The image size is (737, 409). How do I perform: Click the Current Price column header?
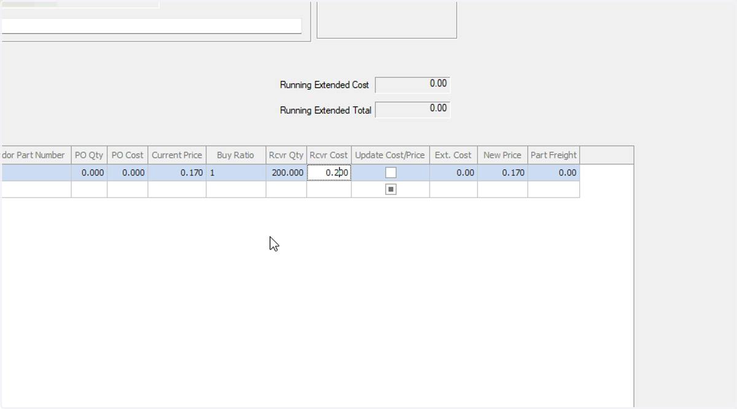click(x=177, y=155)
